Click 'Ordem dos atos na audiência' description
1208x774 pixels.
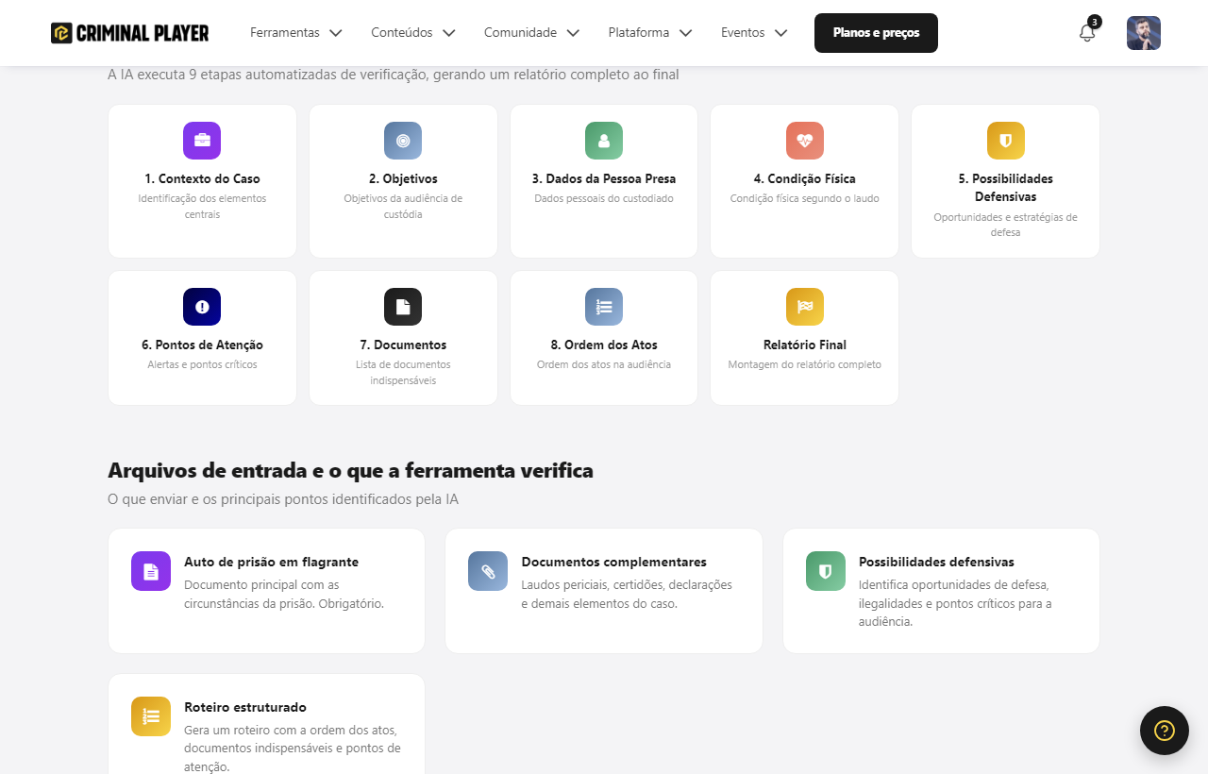coord(604,364)
